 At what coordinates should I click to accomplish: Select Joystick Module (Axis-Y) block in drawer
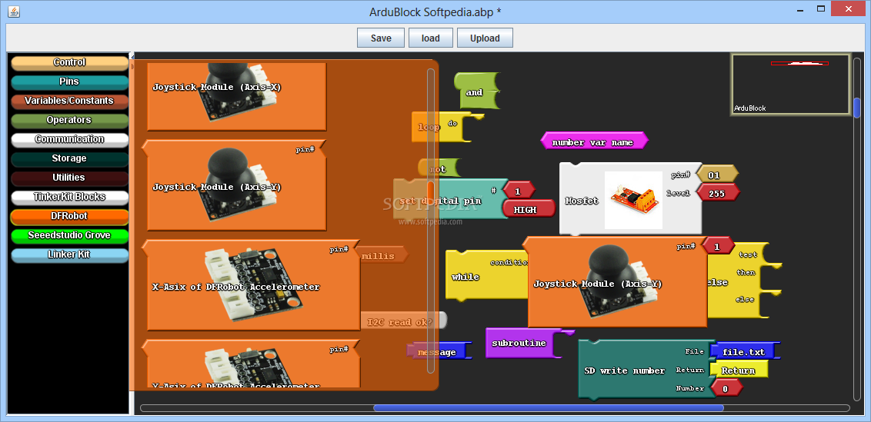click(235, 185)
